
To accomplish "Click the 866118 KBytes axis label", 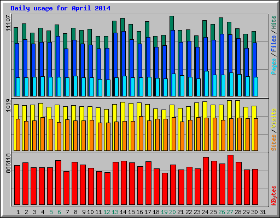I will (x=8, y=163).
